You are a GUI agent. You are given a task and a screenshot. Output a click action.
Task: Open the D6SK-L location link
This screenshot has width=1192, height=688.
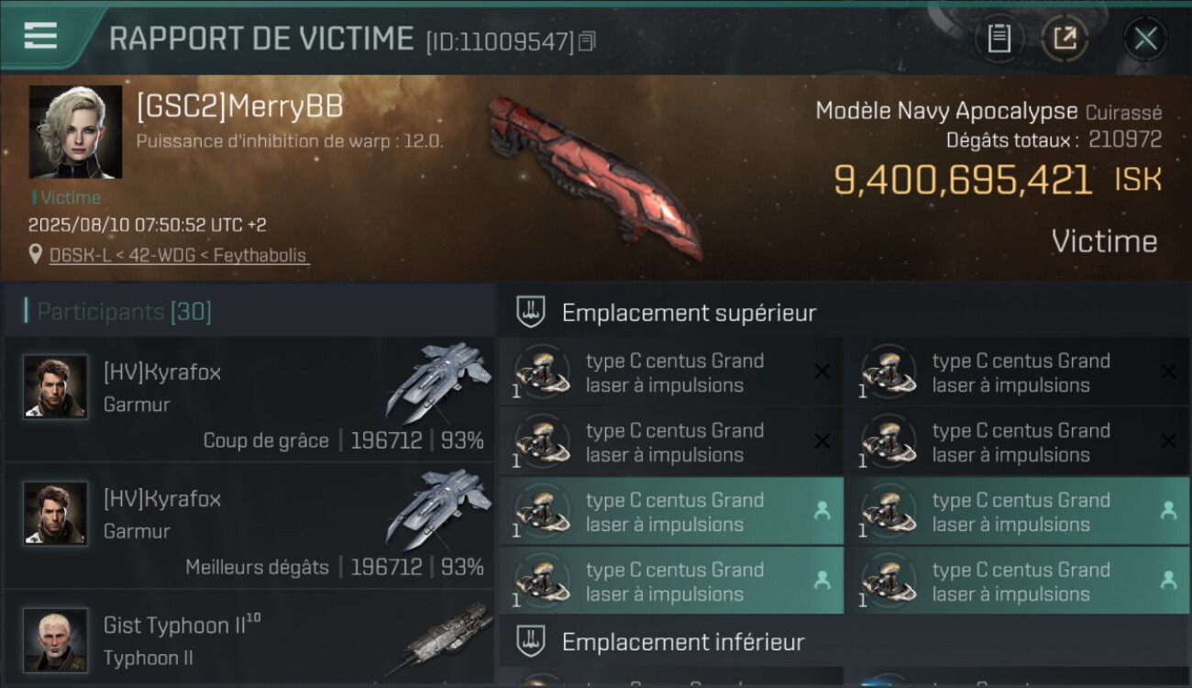[x=179, y=255]
